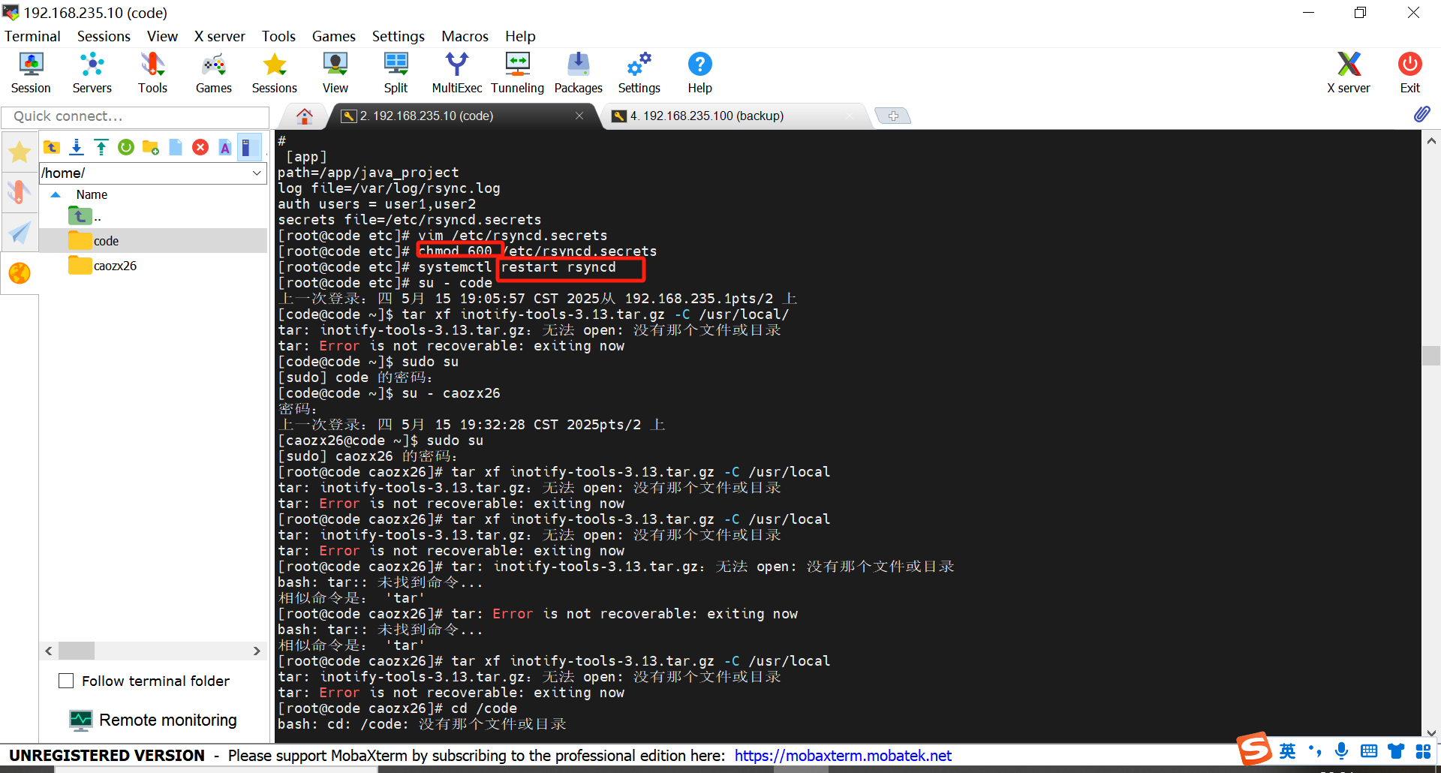The image size is (1441, 773).
Task: Open the Tools toolbar icon
Action: pos(152,73)
